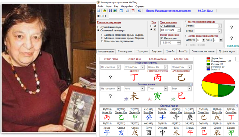Open the birth date 03.03.1929 dropdown
This screenshot has width=239, height=137.
click(179, 30)
